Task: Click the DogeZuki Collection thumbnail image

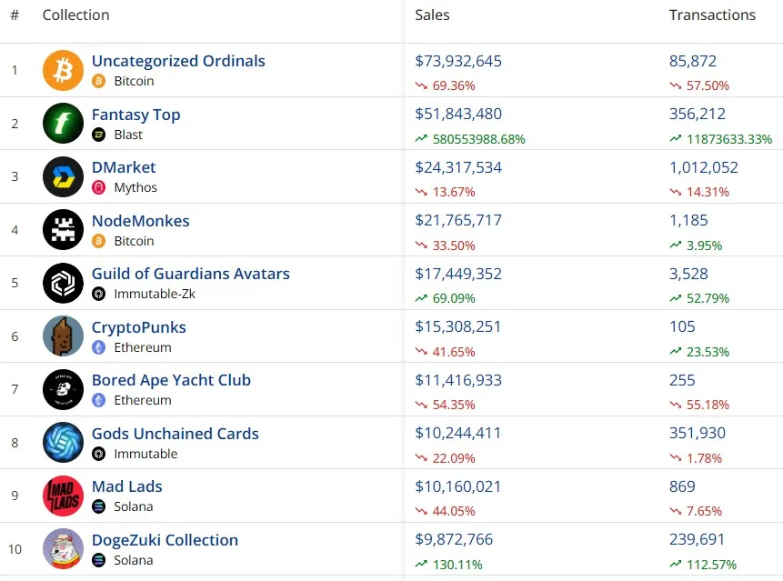Action: coord(63,548)
